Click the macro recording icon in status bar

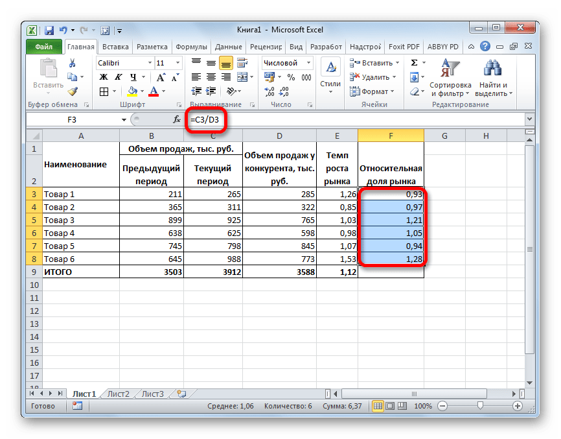[77, 406]
